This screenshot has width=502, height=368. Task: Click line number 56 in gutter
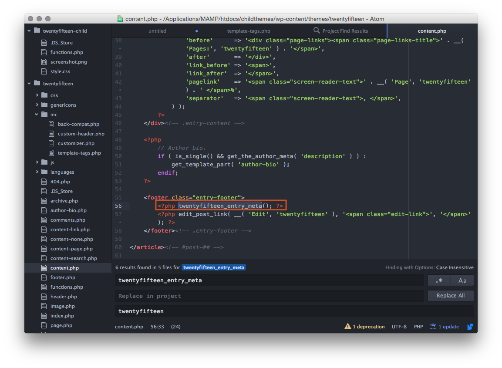(x=118, y=206)
